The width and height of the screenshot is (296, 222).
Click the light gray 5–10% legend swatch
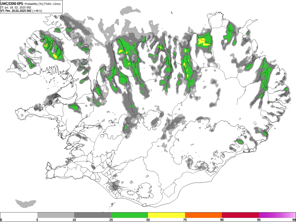coord(56,215)
